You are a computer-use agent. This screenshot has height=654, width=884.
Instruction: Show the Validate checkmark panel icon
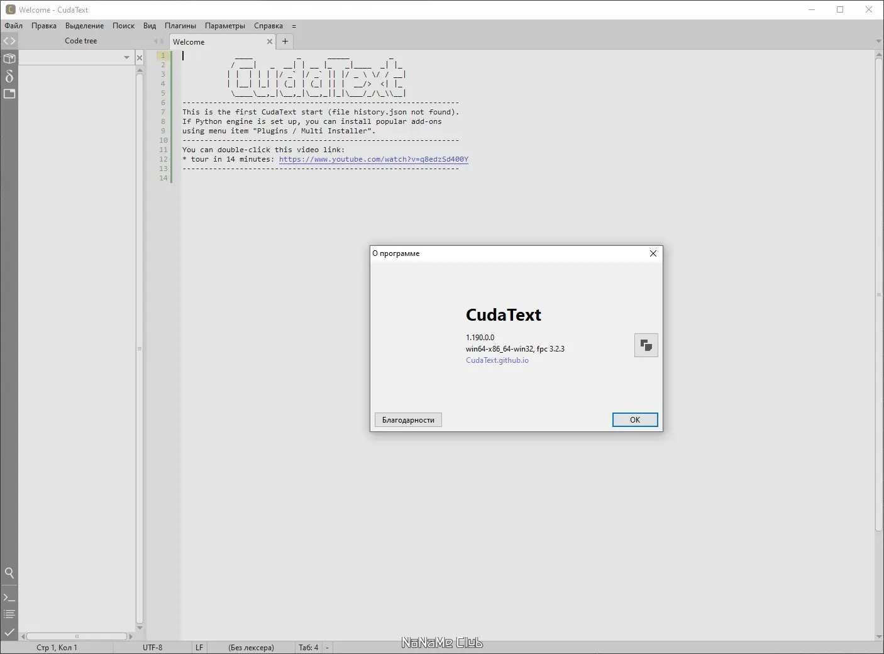9,632
